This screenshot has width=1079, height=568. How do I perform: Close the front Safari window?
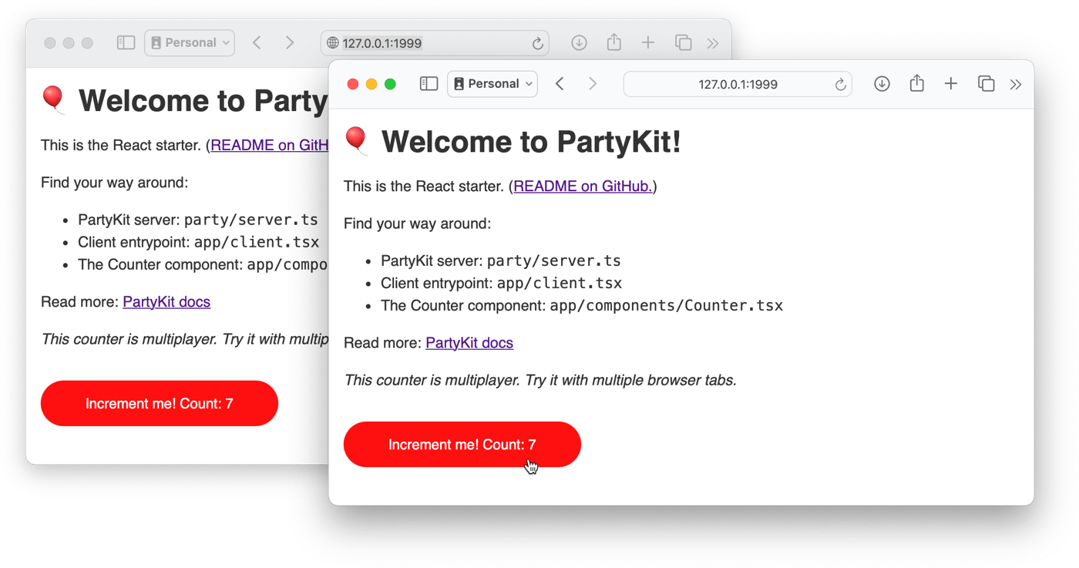click(353, 84)
